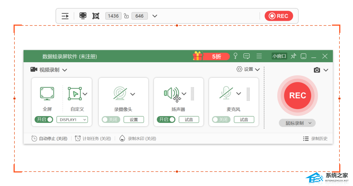Turn off the speaker 开启 toggle
Viewport: 353px width, 186px height.
166,119
